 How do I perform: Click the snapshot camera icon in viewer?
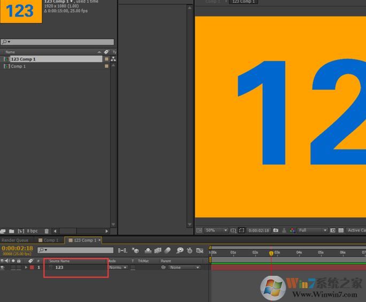[x=276, y=230]
